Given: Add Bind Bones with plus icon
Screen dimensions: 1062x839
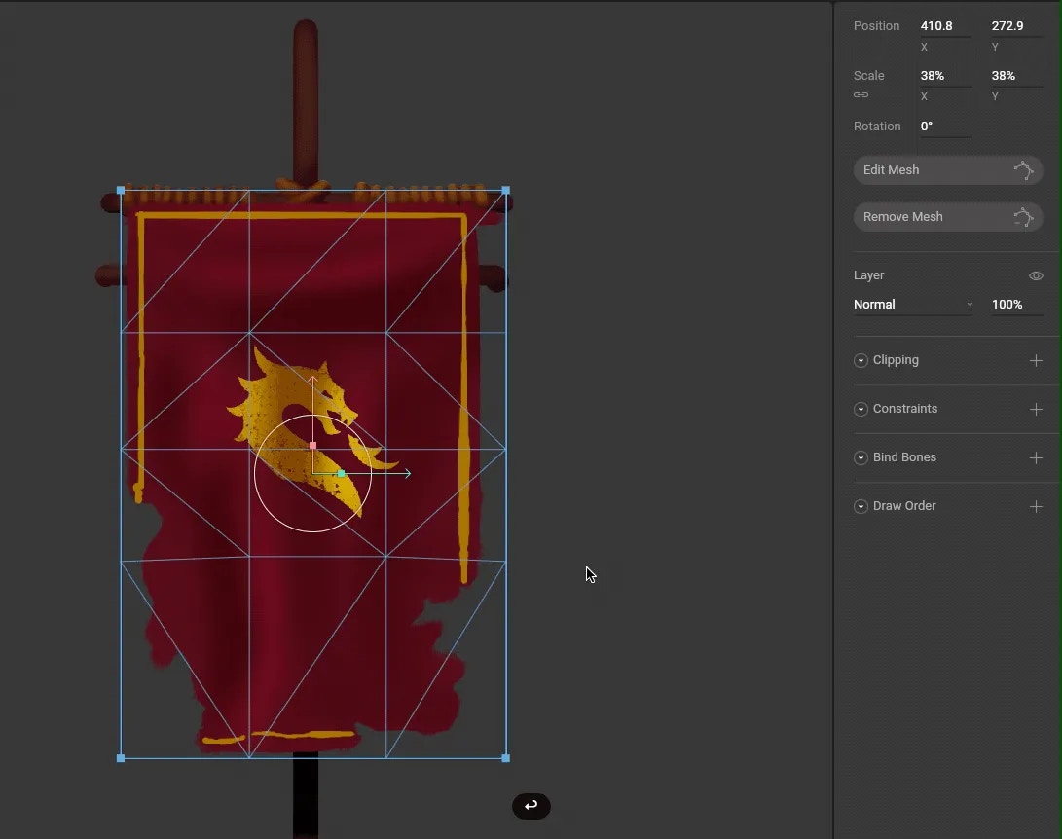Looking at the screenshot, I should click(1036, 457).
